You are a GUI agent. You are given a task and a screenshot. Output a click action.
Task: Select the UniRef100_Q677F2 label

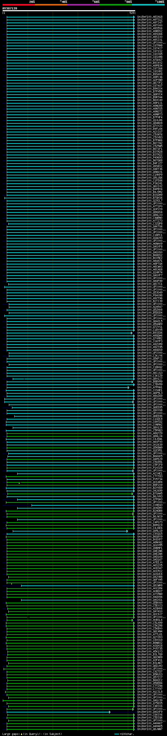pyautogui.click(x=150, y=83)
